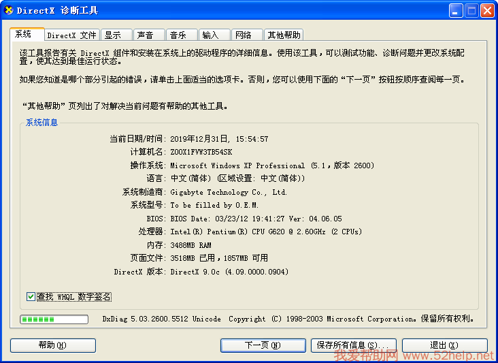Viewport: 498px width, 363px height.
Task: Click the disabled maximize window button
Action: pos(471,11)
